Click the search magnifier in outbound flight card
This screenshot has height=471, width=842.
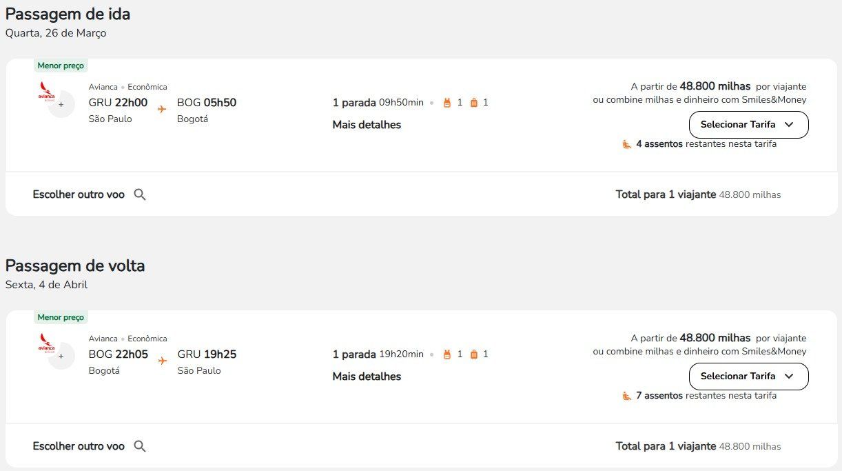[x=140, y=194]
